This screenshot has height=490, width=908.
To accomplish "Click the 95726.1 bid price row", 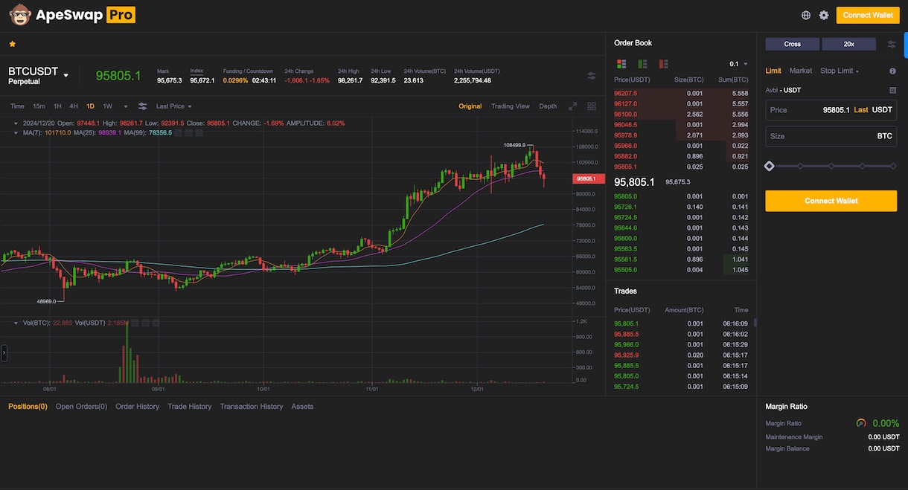I will (681, 207).
